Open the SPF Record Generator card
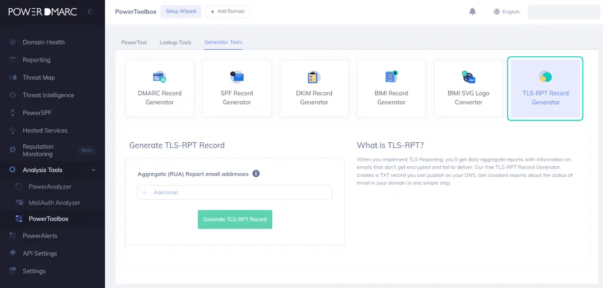Image resolution: width=603 pixels, height=288 pixels. (x=237, y=88)
